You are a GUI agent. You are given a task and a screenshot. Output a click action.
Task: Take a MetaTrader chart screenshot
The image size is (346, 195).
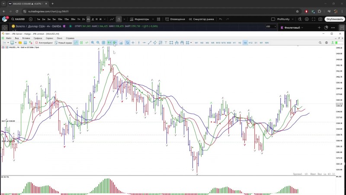pyautogui.click(x=121, y=42)
